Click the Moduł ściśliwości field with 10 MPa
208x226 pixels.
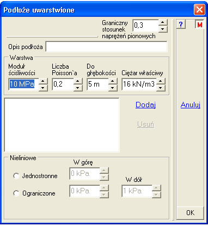23,84
